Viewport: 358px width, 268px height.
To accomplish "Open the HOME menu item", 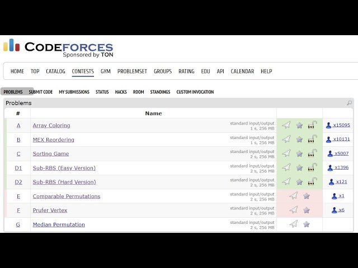I will [17, 71].
